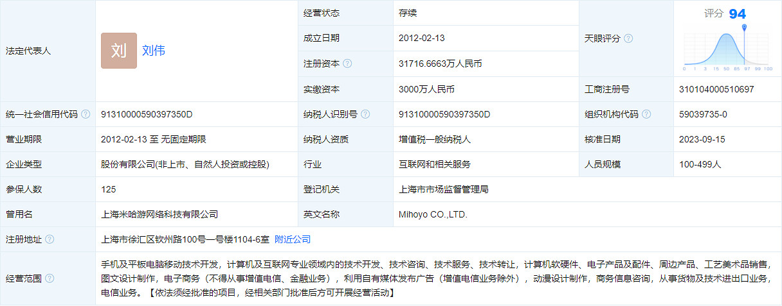Click the 94 score number
Image resolution: width=782 pixels, height=306 pixels.
tap(737, 14)
